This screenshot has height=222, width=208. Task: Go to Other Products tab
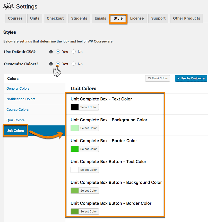186,18
